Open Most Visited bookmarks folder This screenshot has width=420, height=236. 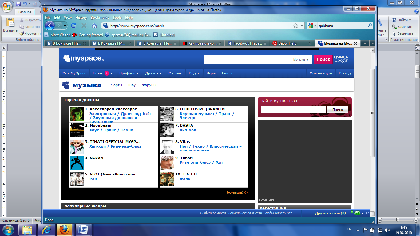point(57,35)
